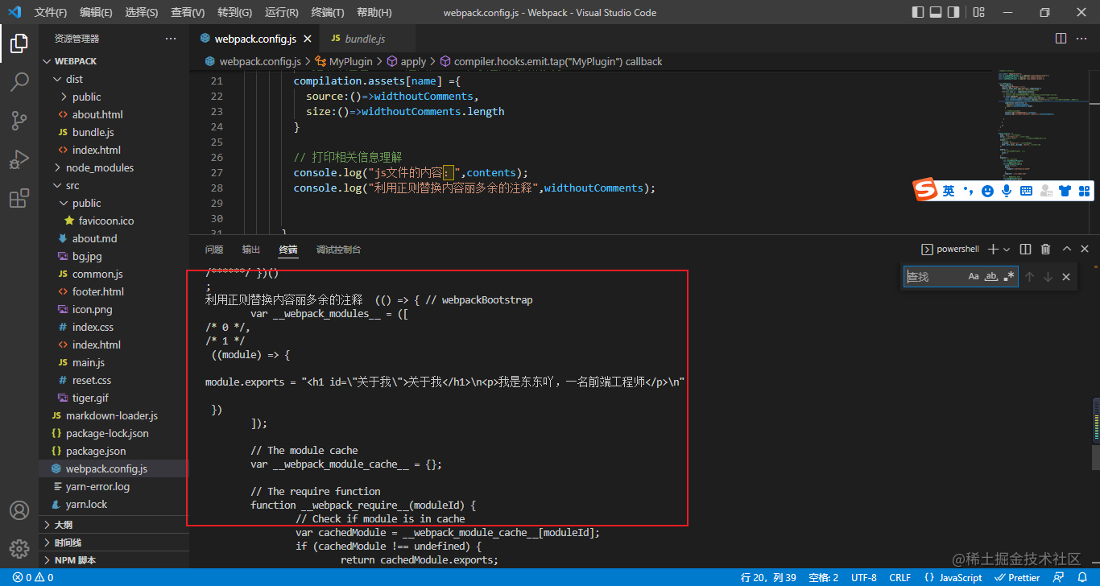The image size is (1100, 586).
Task: Open the Extensions view
Action: (x=19, y=198)
